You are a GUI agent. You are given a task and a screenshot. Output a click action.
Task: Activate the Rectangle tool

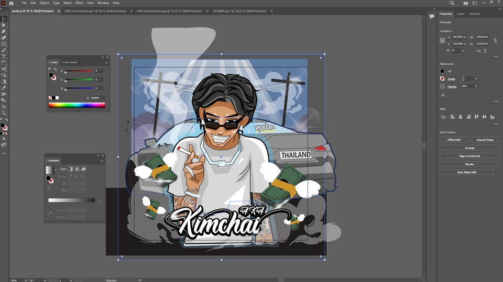[4, 44]
